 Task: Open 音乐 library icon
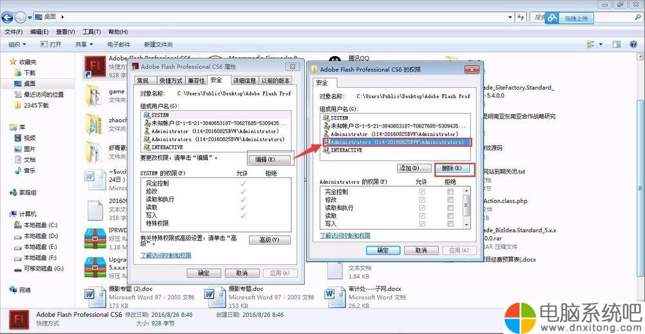click(x=17, y=170)
